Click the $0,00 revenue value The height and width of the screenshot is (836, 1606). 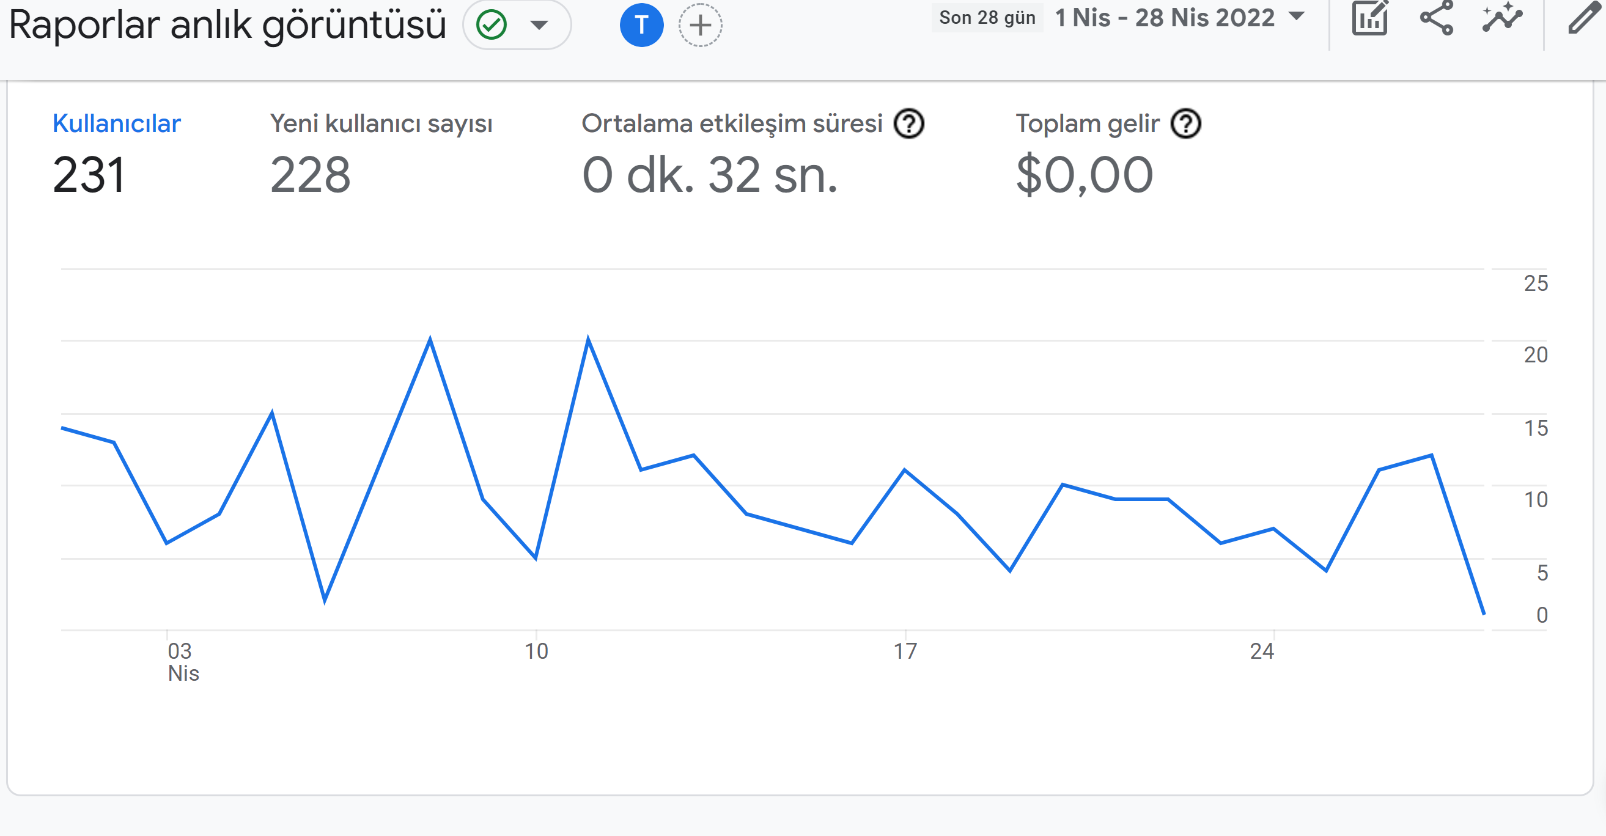1084,175
